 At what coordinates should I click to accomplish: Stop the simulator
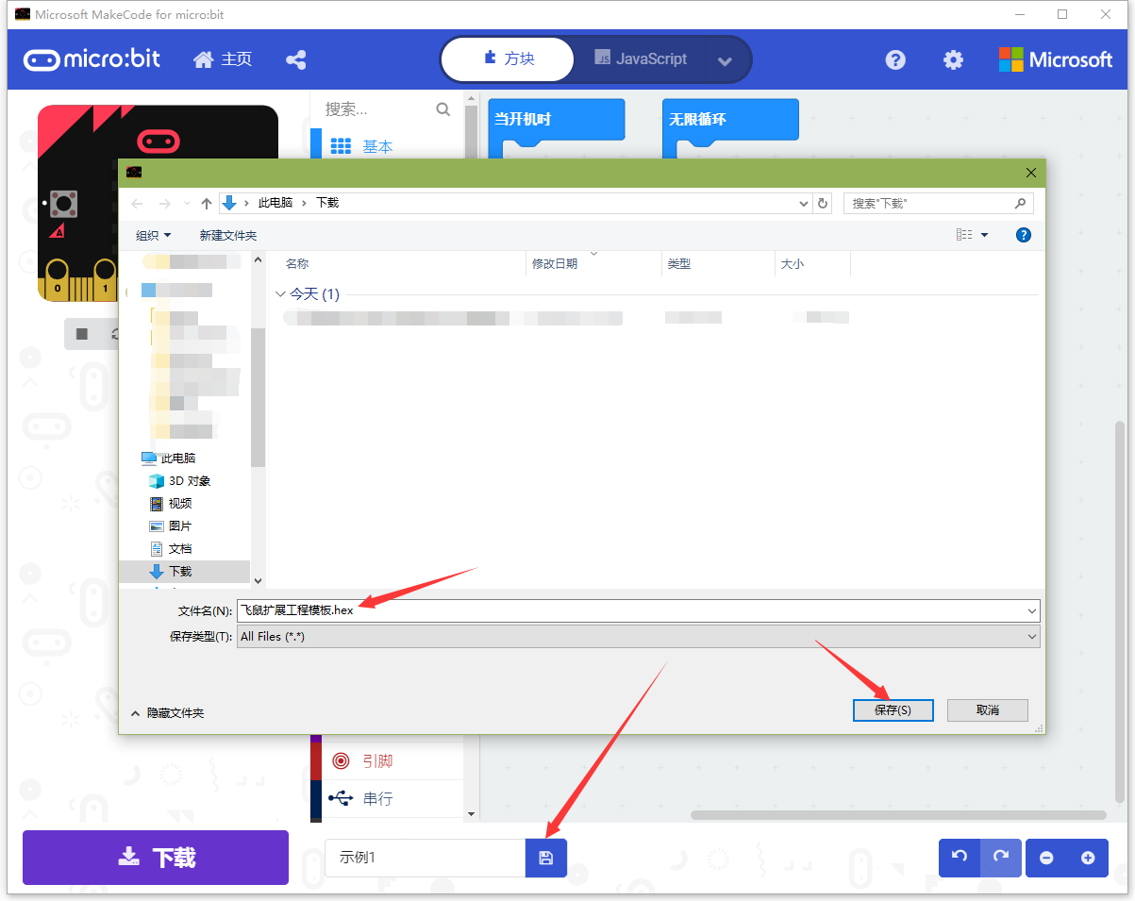82,334
